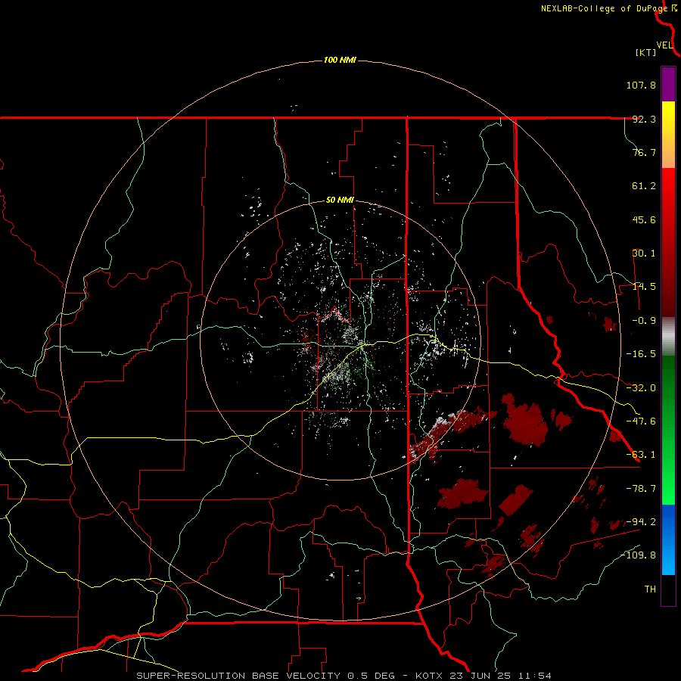Click the 100 NMI range ring label
Image resolution: width=681 pixels, height=681 pixels.
[x=340, y=60]
